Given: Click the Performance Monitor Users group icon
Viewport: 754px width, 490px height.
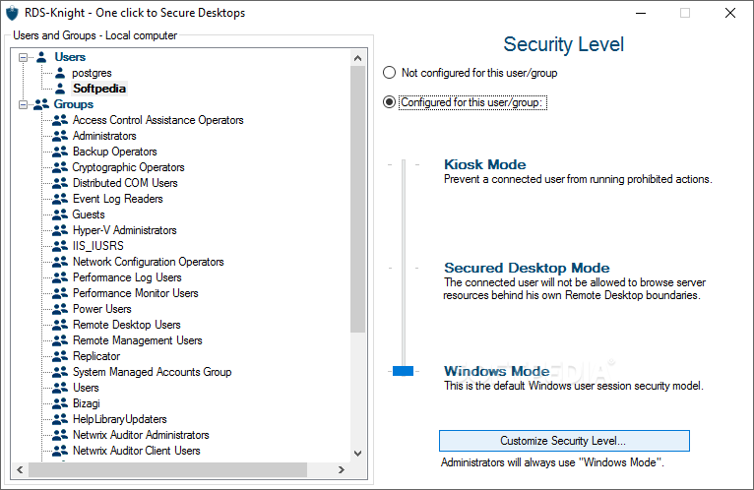Looking at the screenshot, I should (x=60, y=293).
